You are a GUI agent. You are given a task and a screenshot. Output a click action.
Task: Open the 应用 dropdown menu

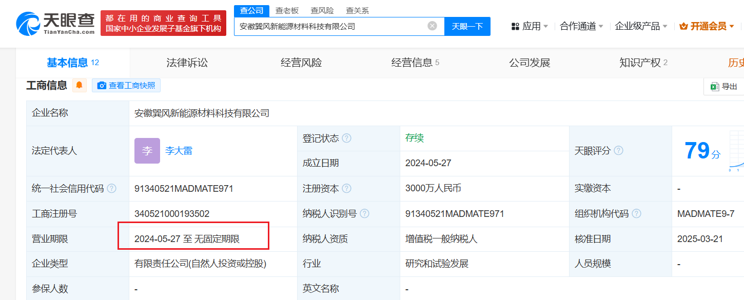530,26
